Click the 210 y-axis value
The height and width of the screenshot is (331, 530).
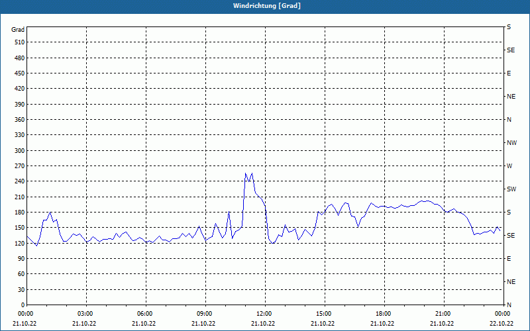[20, 197]
